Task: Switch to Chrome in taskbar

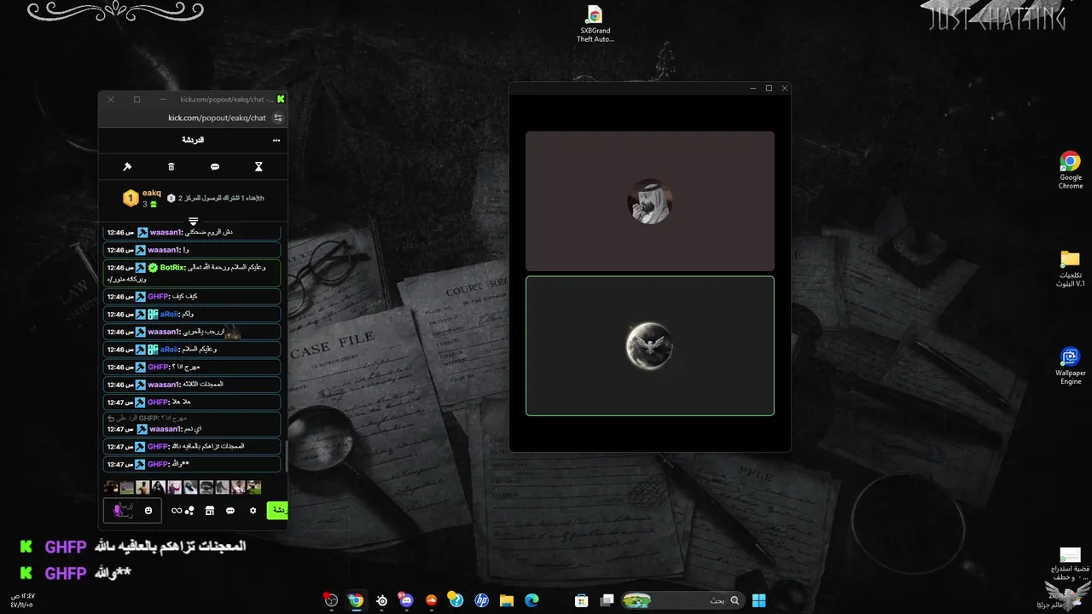Action: [356, 600]
